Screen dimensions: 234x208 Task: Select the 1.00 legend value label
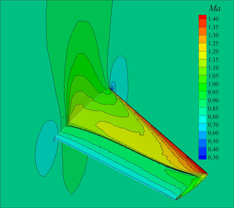[x=214, y=84]
